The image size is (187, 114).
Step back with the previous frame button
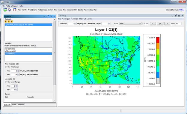(x=153, y=24)
